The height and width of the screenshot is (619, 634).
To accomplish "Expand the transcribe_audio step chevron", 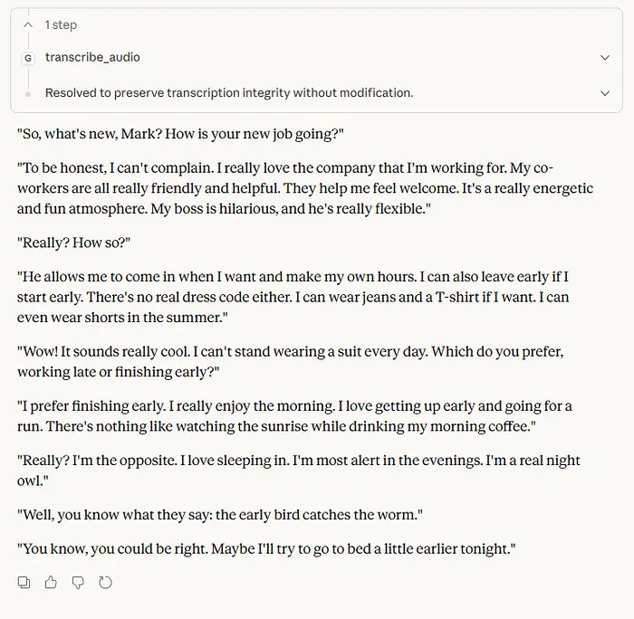I will pos(605,58).
